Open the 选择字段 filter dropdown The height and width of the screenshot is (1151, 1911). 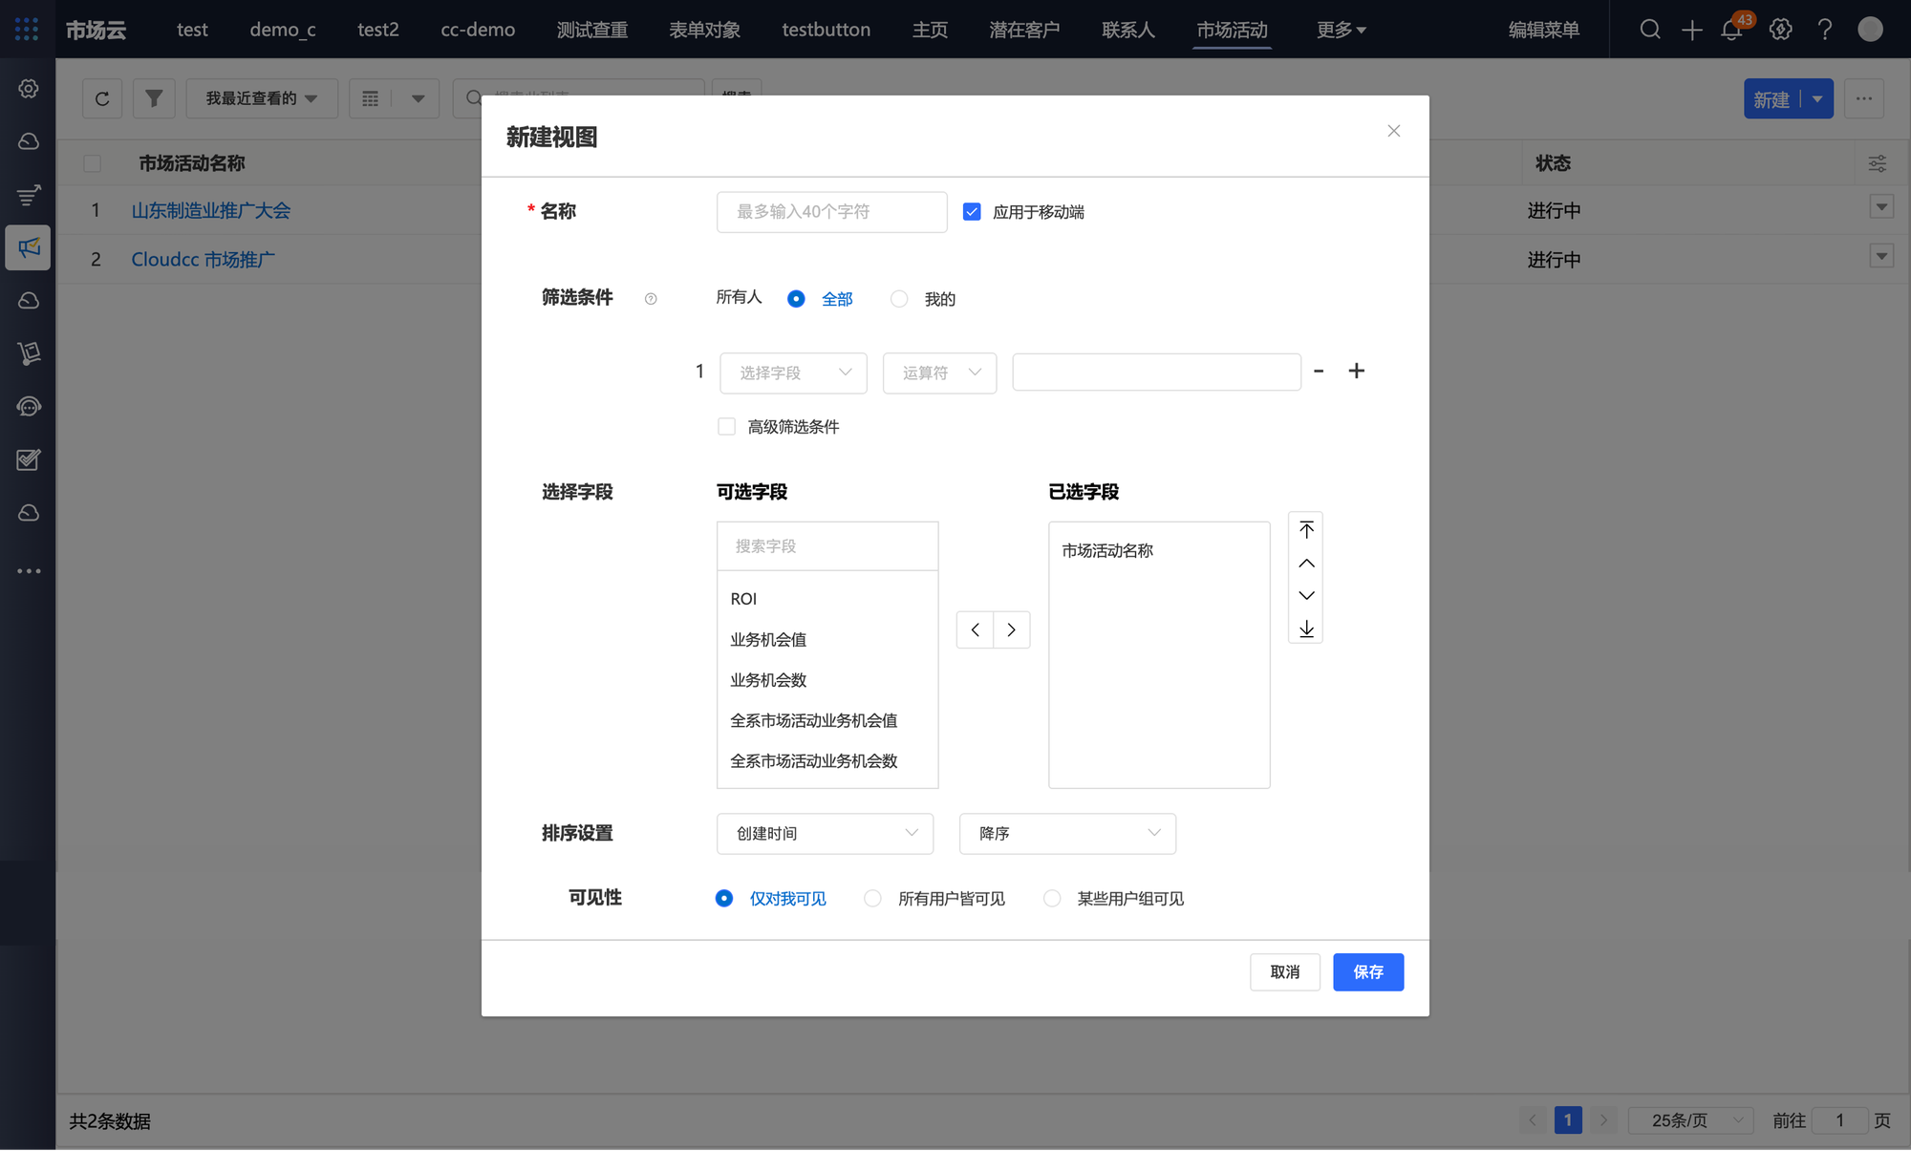(793, 373)
